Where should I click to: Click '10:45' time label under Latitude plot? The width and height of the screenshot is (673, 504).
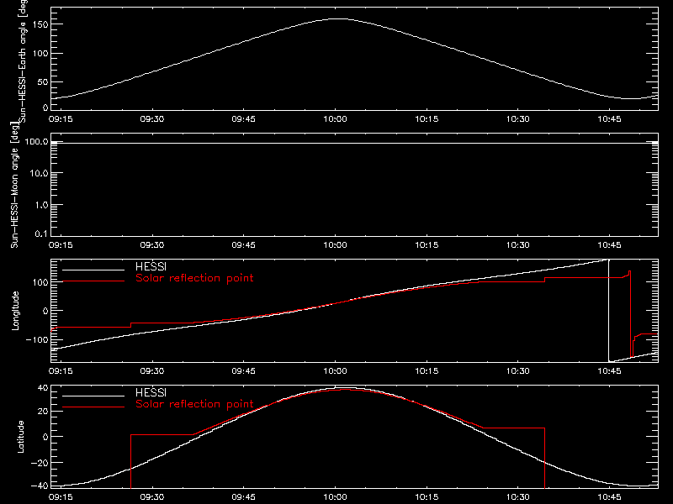coord(609,496)
